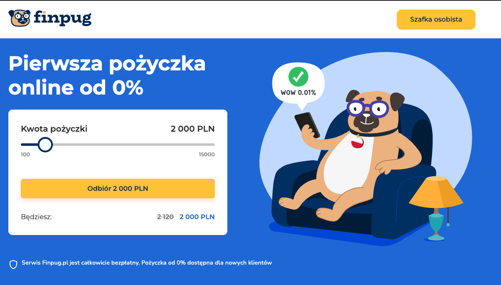Screen dimensions: 501x285
Task: Click the Odbiór 2 000 PLN button
Action: pos(118,188)
